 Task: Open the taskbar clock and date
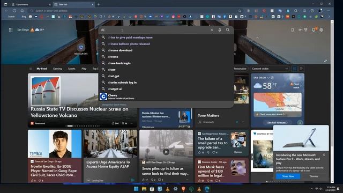[331, 189]
